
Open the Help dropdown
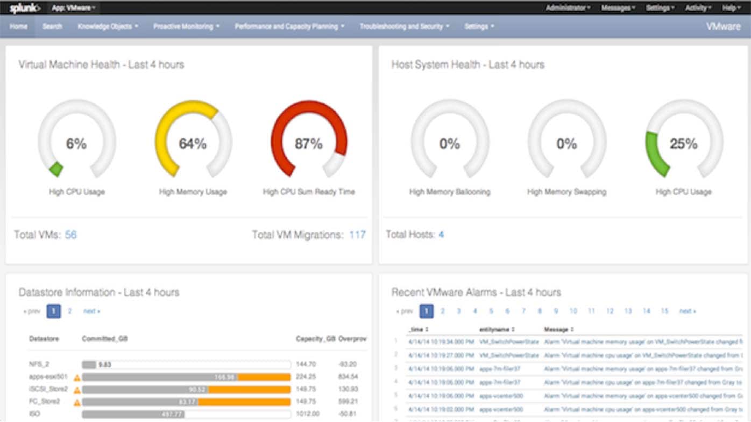click(731, 8)
